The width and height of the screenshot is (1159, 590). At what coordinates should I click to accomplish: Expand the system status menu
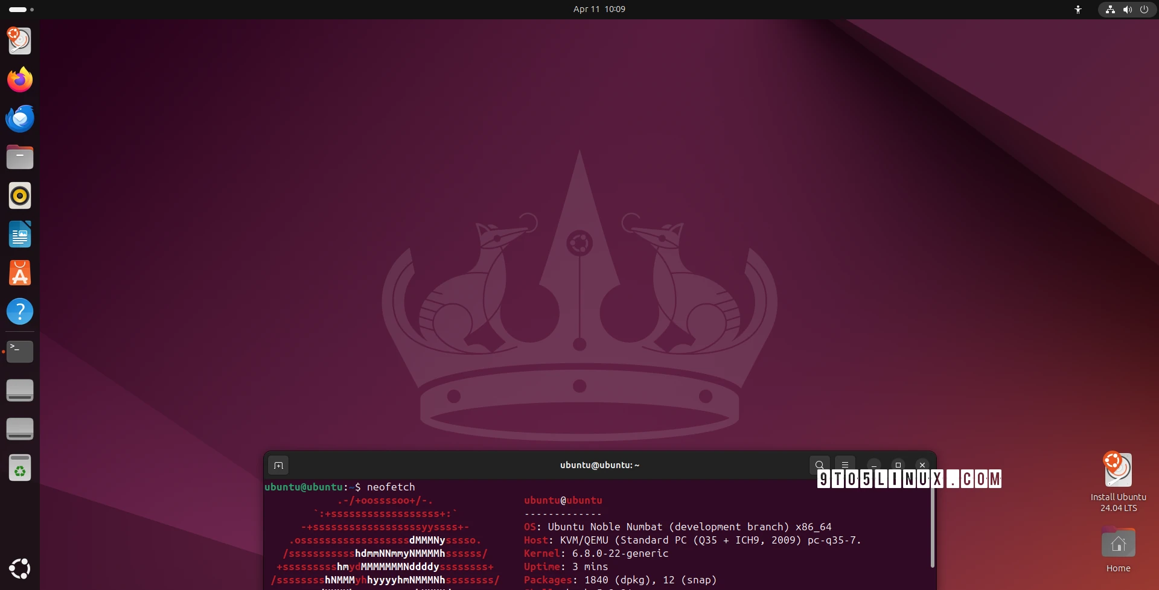coord(1126,10)
